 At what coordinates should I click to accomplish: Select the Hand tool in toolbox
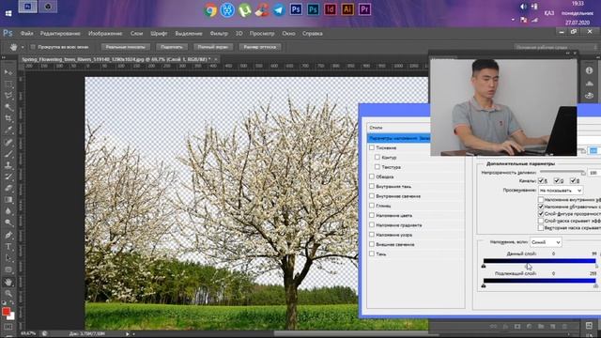[x=8, y=283]
